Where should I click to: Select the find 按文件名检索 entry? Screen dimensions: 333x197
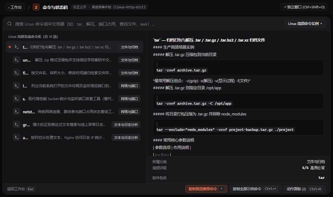[x=75, y=73]
